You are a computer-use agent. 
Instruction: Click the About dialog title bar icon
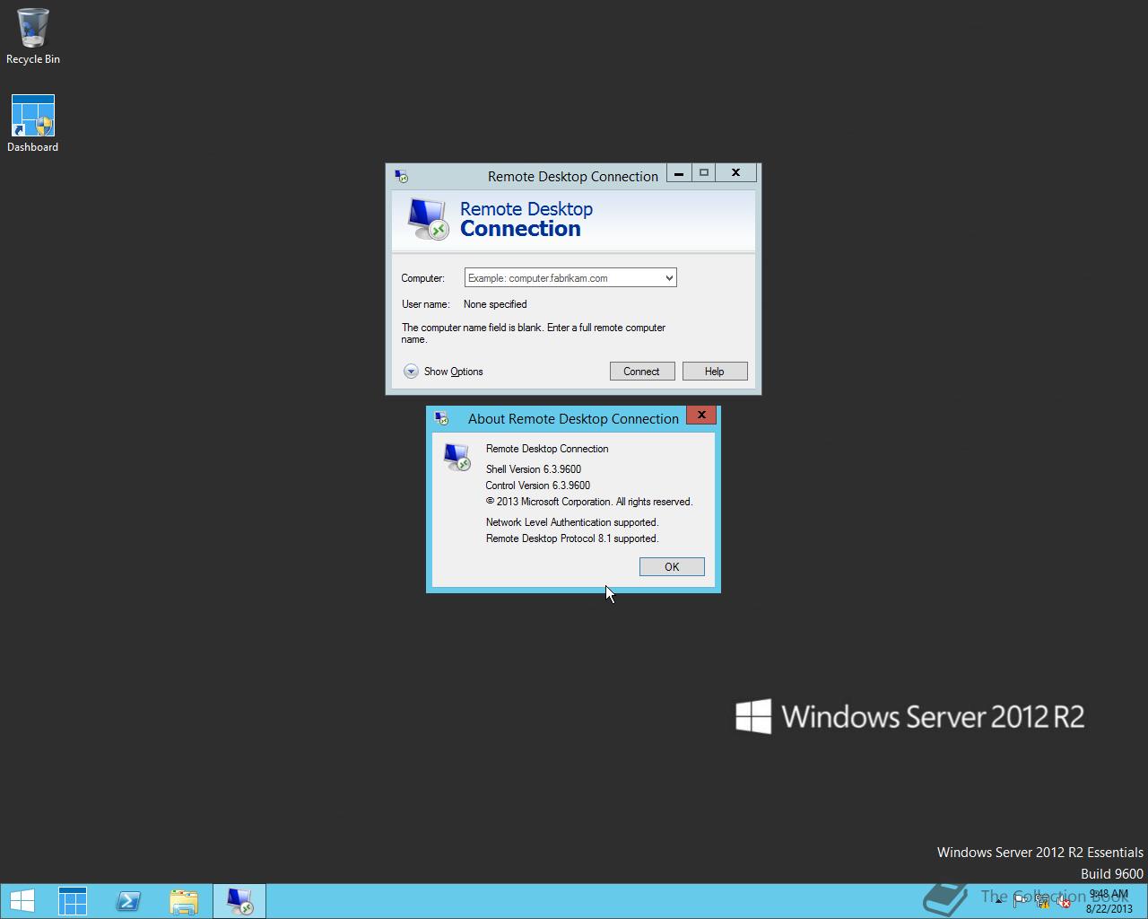click(x=440, y=418)
